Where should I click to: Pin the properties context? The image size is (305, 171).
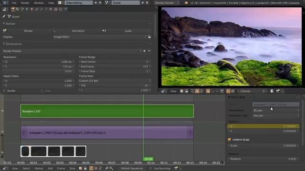pyautogui.click(x=4, y=17)
